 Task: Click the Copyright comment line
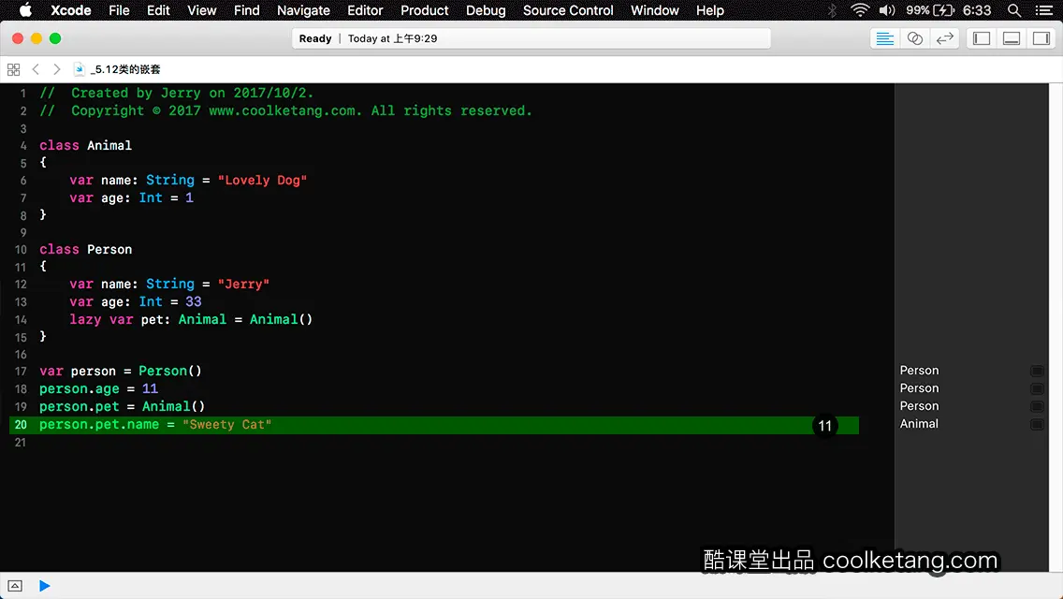tap(285, 110)
